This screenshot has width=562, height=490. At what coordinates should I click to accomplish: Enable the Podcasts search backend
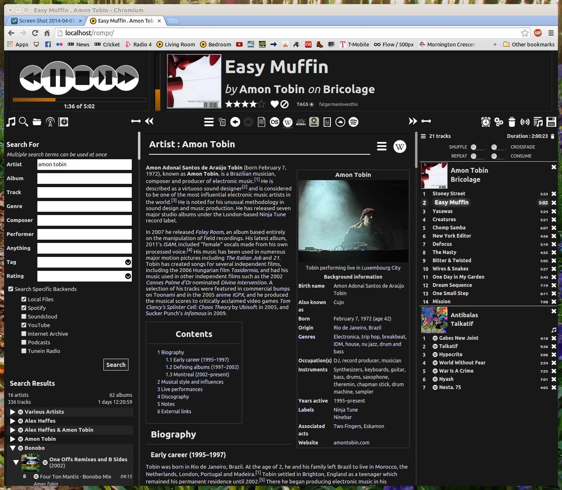[x=24, y=342]
